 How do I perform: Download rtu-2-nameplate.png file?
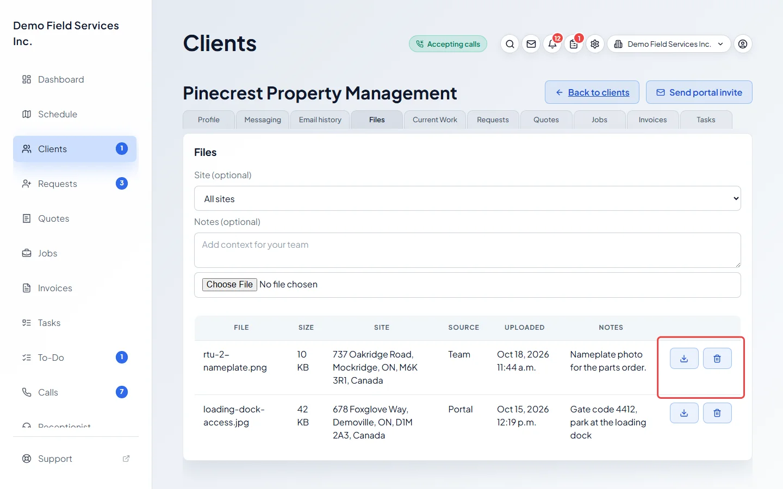coord(684,359)
